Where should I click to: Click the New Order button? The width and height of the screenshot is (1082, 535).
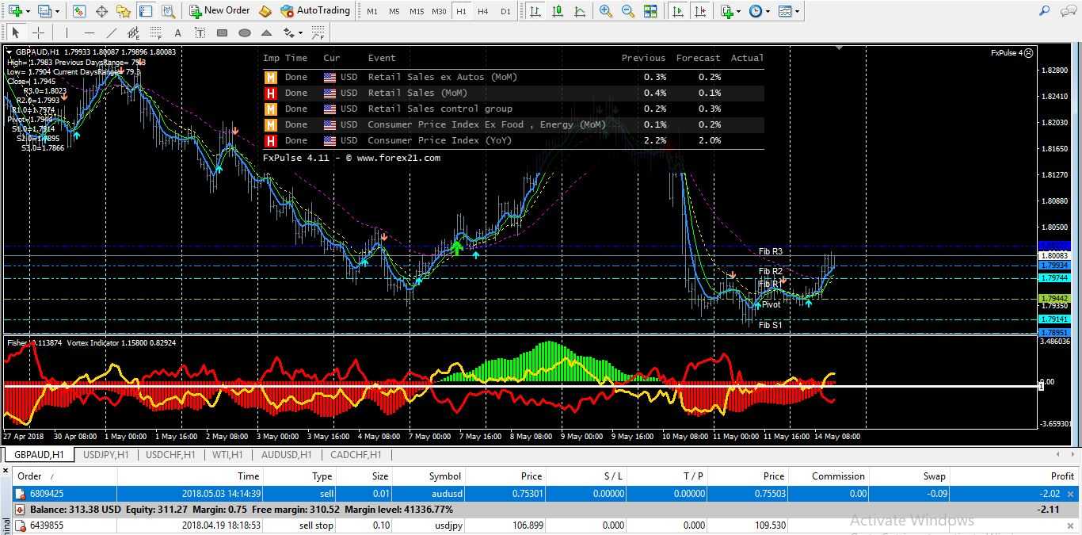[x=219, y=11]
